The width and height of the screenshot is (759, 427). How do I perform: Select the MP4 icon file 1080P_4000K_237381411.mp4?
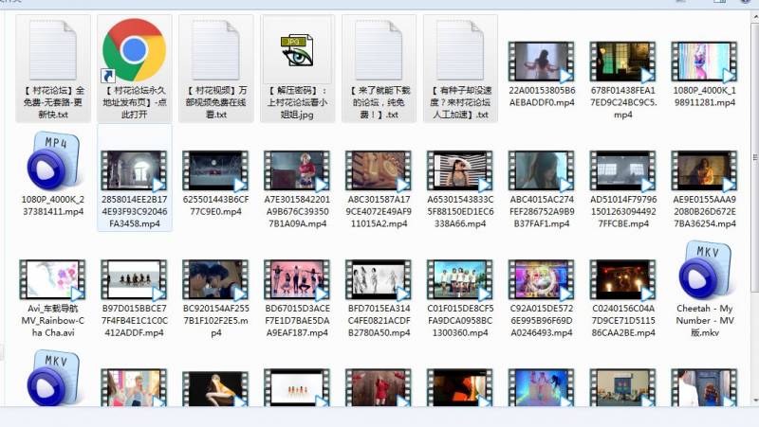[x=53, y=160]
